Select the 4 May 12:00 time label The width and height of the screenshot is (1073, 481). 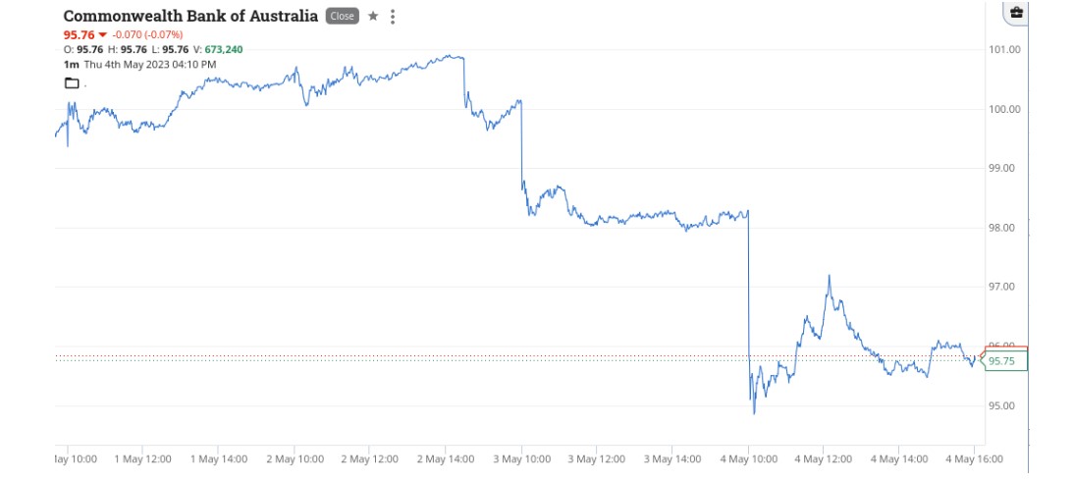pyautogui.click(x=824, y=459)
